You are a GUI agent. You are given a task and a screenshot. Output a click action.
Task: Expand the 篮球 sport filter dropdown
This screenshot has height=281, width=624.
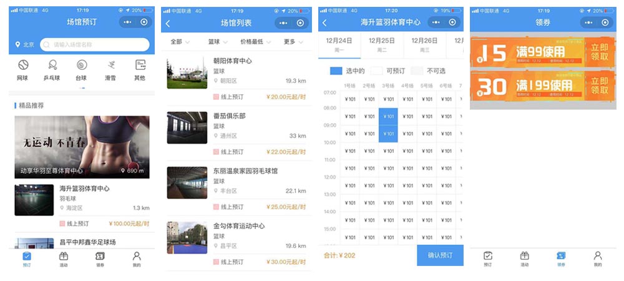[218, 42]
